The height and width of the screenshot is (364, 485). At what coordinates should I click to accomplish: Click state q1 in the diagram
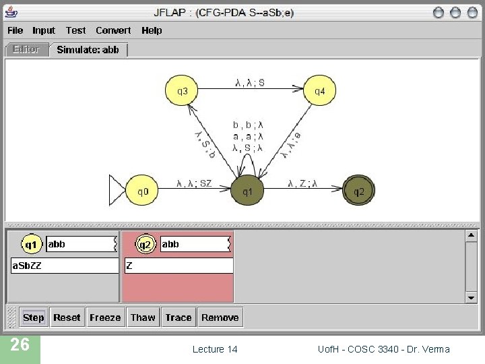click(x=247, y=190)
